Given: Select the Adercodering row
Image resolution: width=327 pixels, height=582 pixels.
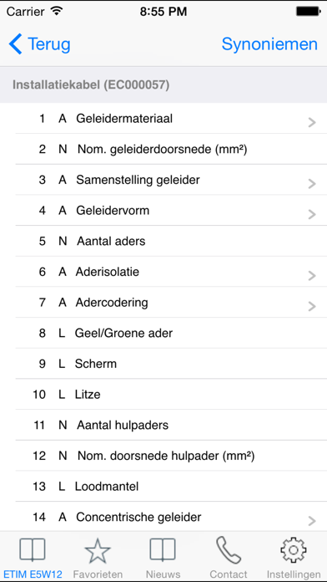Looking at the screenshot, I should click(171, 303).
